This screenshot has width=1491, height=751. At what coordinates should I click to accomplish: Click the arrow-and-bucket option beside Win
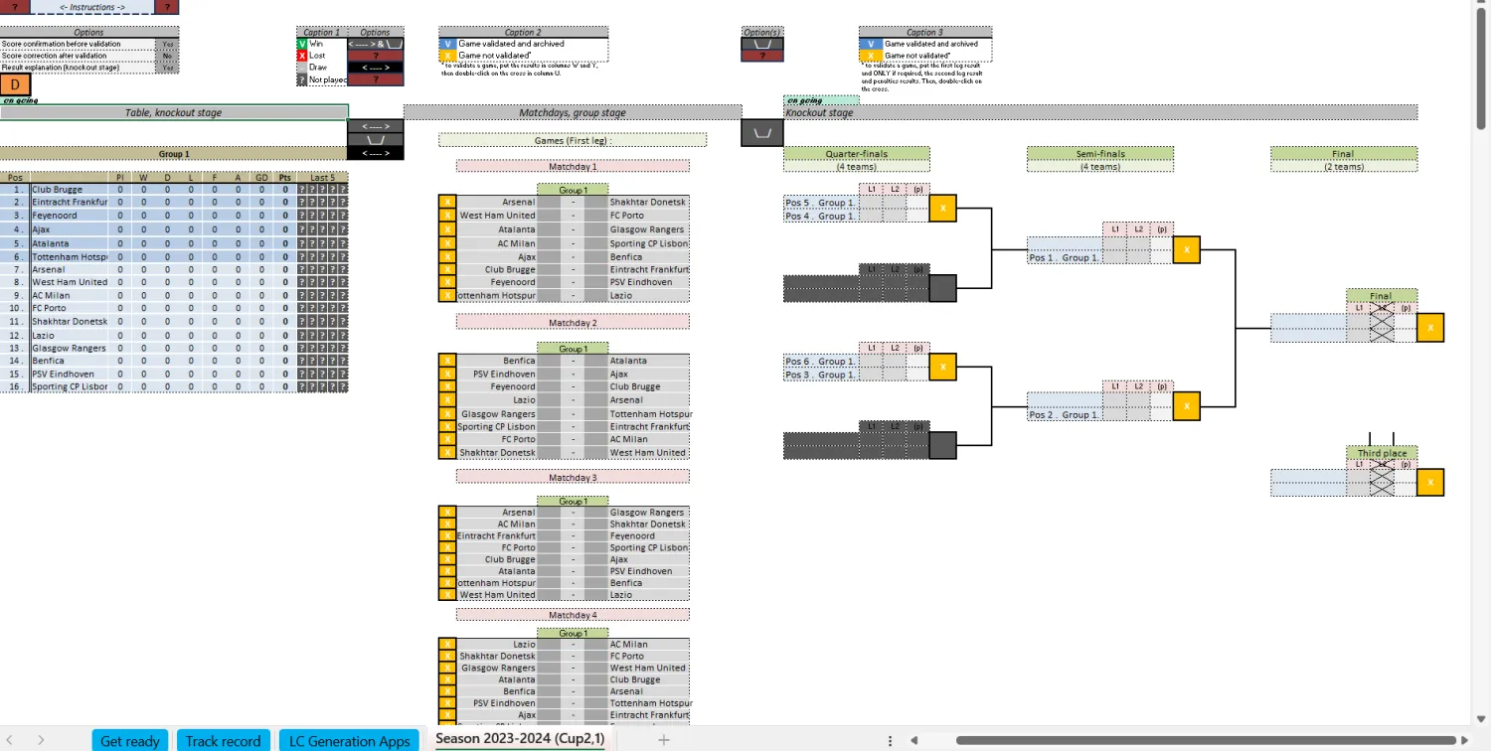click(x=375, y=44)
